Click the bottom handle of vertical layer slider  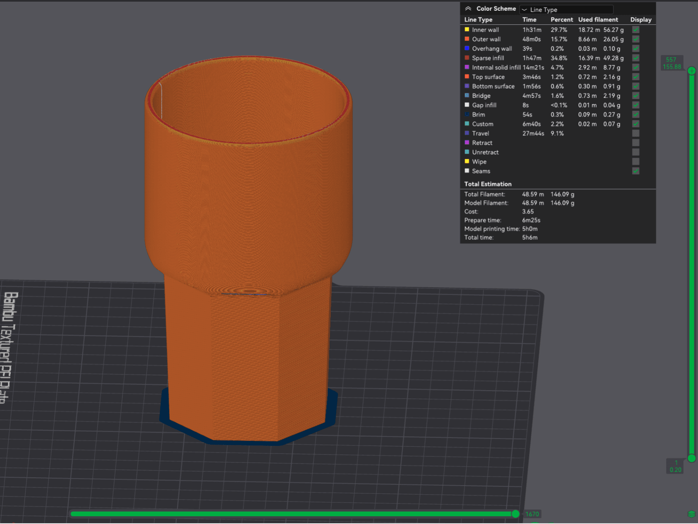(x=692, y=458)
